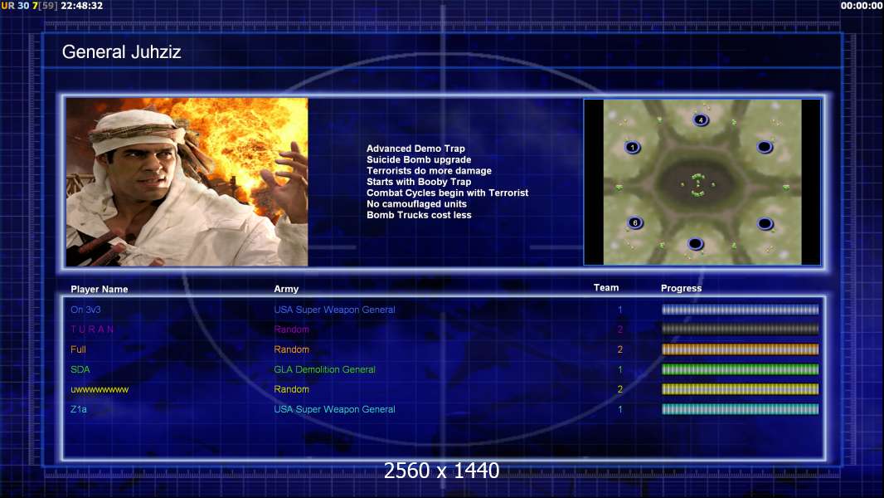Click start position marker 4 on the map
Image resolution: width=884 pixels, height=498 pixels.
tap(701, 120)
